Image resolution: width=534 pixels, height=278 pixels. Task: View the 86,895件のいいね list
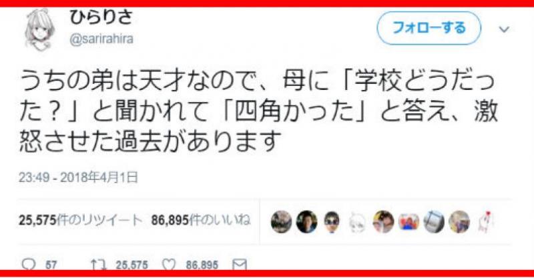coord(201,220)
